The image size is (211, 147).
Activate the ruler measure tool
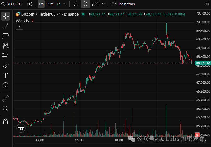[x=5, y=99]
